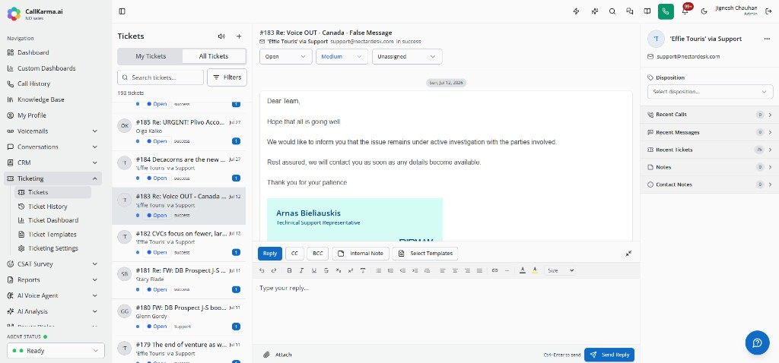Viewport: 779px width, 363px height.
Task: Open the book icon in header
Action: click(647, 11)
